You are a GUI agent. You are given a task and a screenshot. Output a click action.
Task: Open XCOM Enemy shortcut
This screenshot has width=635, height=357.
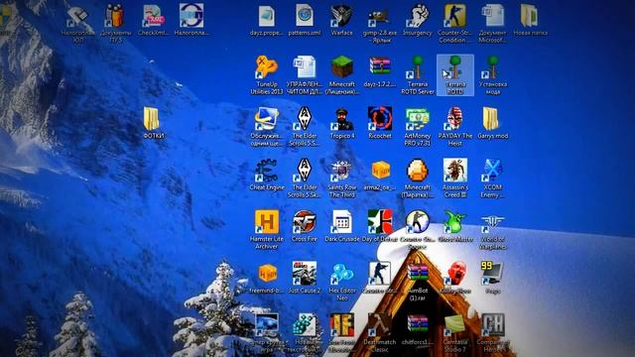point(492,178)
